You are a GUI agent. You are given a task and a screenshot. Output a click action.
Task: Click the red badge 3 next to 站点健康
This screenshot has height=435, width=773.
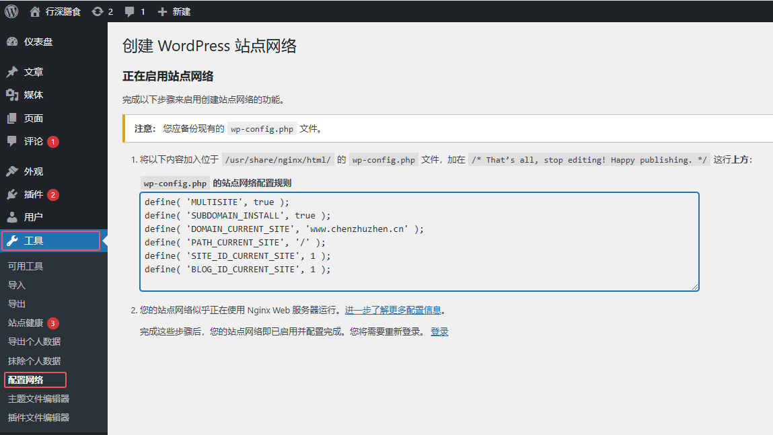click(x=52, y=323)
